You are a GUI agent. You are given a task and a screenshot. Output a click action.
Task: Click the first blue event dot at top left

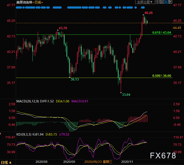click(x=17, y=8)
